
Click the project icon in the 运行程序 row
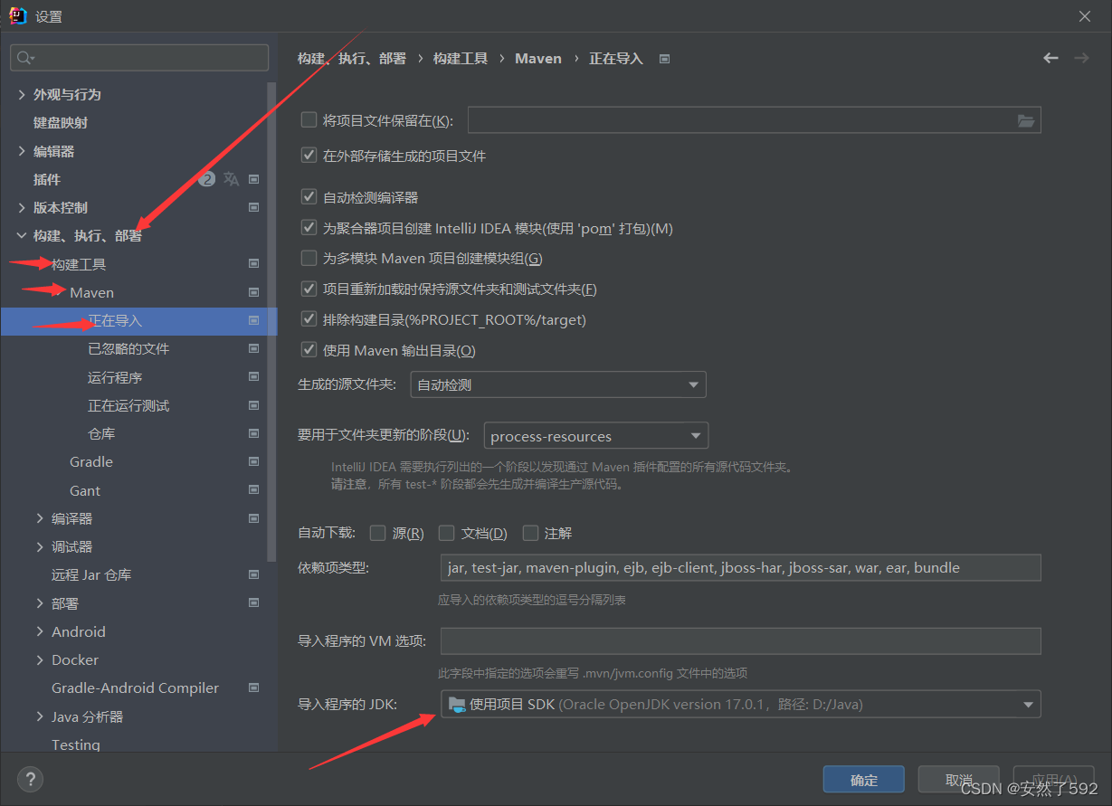253,377
